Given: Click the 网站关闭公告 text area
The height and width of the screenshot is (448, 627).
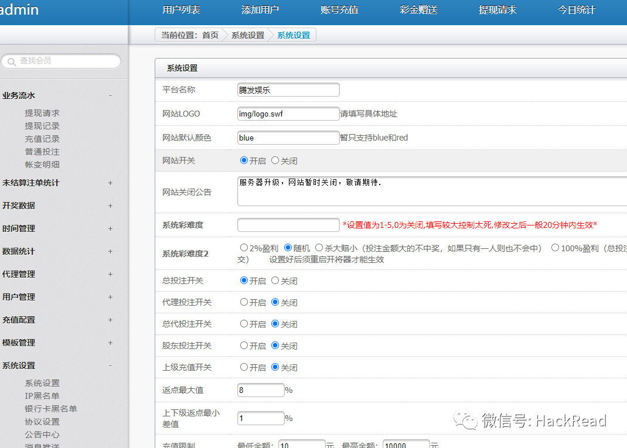Looking at the screenshot, I should pos(432,191).
